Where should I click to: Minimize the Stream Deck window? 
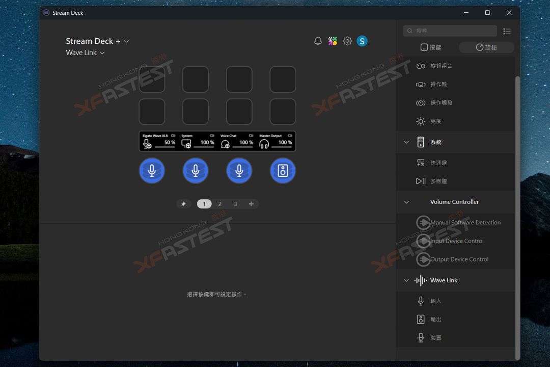coord(466,13)
